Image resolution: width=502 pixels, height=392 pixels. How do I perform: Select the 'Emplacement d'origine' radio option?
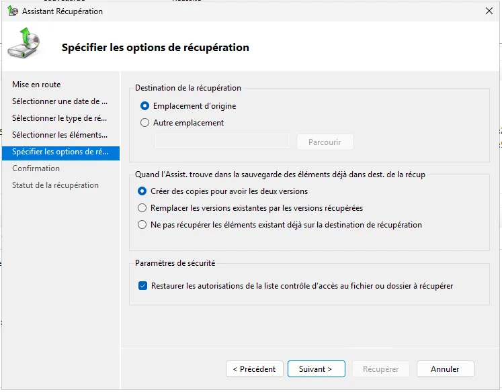[x=145, y=106]
